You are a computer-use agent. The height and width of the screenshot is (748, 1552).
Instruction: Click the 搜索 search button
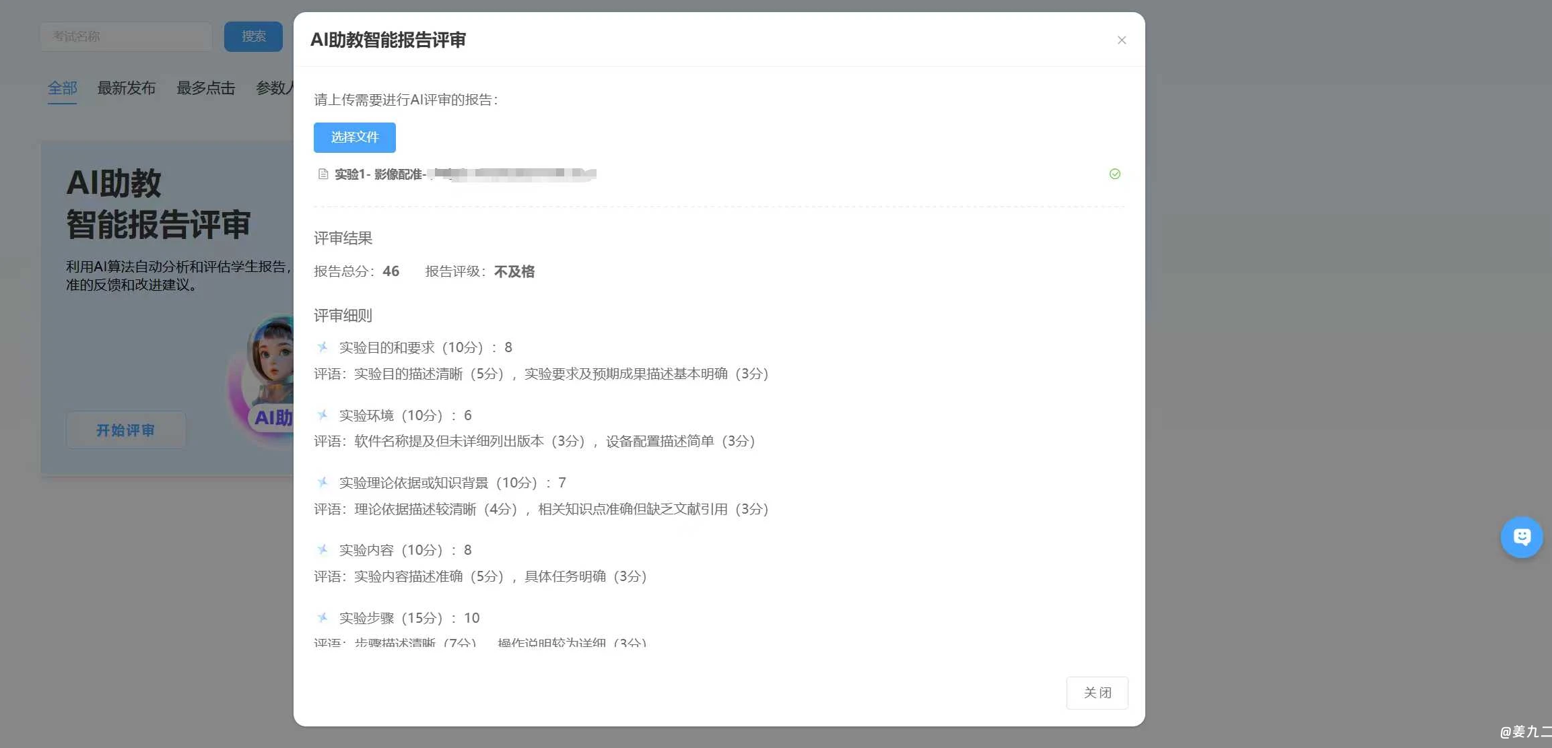coord(252,36)
